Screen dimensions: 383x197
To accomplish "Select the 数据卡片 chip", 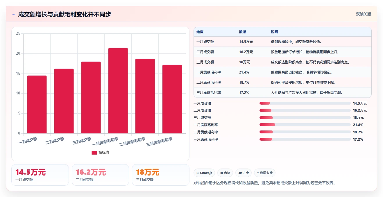I will pos(265,173).
